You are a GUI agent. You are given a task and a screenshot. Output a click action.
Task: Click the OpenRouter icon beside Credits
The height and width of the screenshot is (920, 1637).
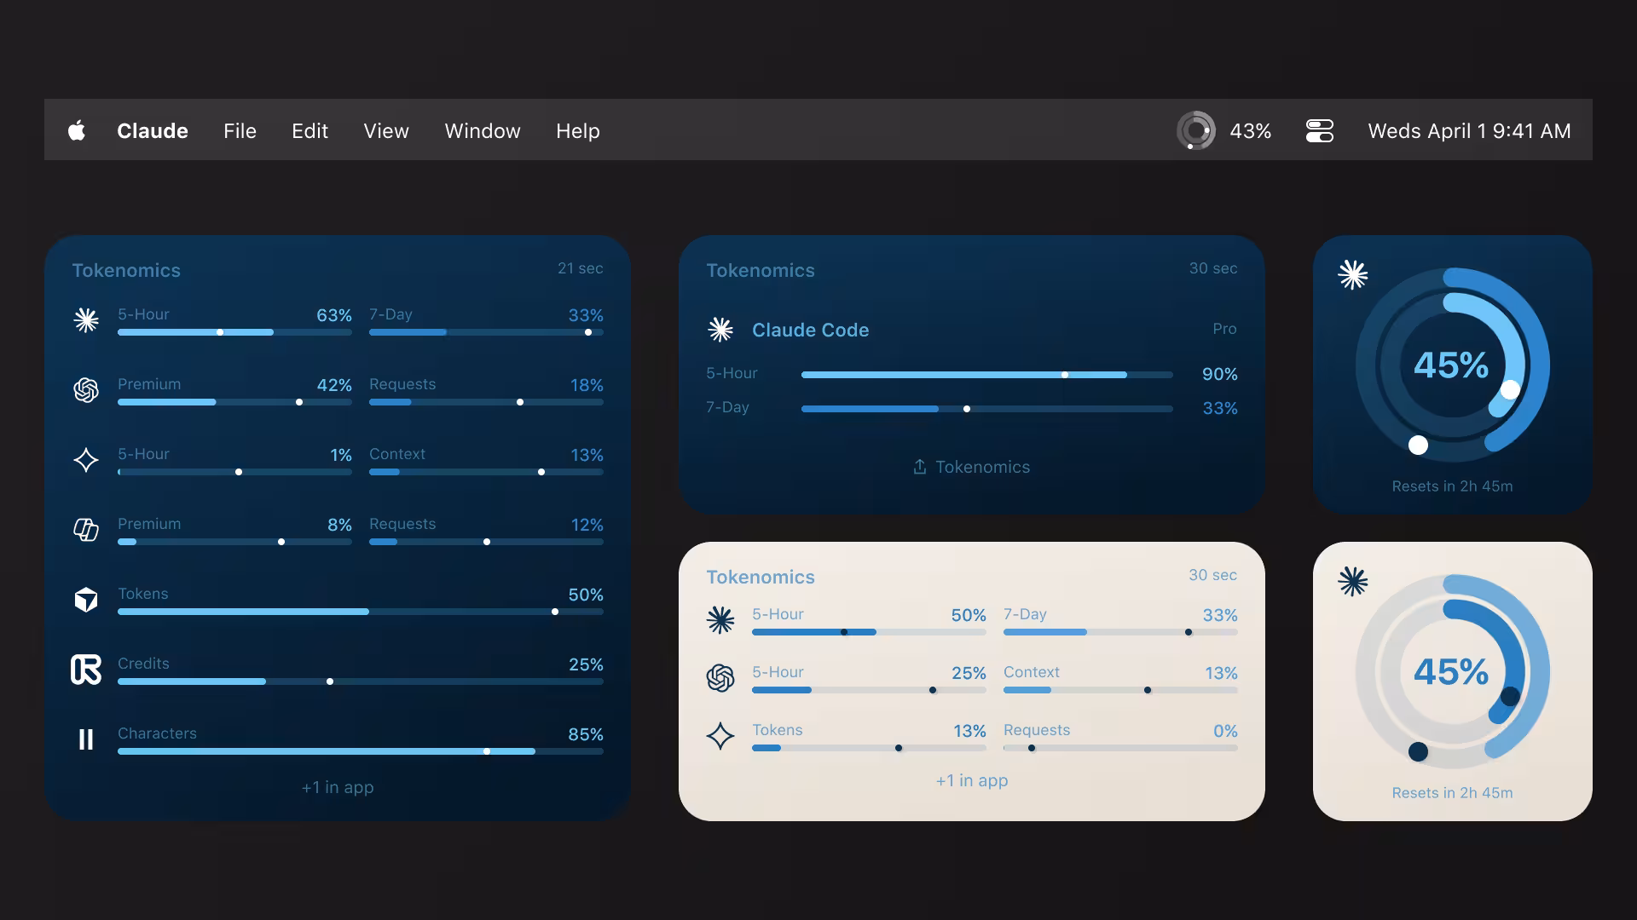pos(86,670)
